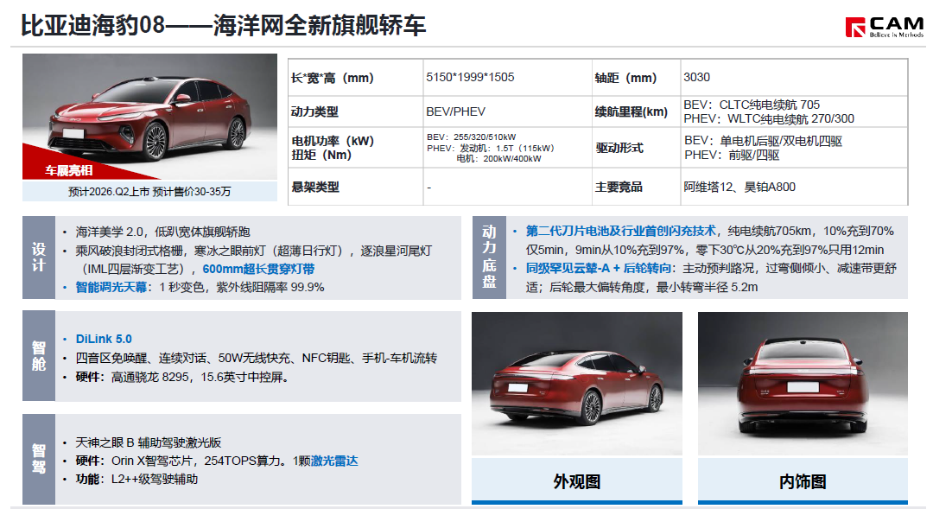Screen dimensions: 933x509
Task: Open the rear view car photo above 内饰图
Action: pos(803,384)
